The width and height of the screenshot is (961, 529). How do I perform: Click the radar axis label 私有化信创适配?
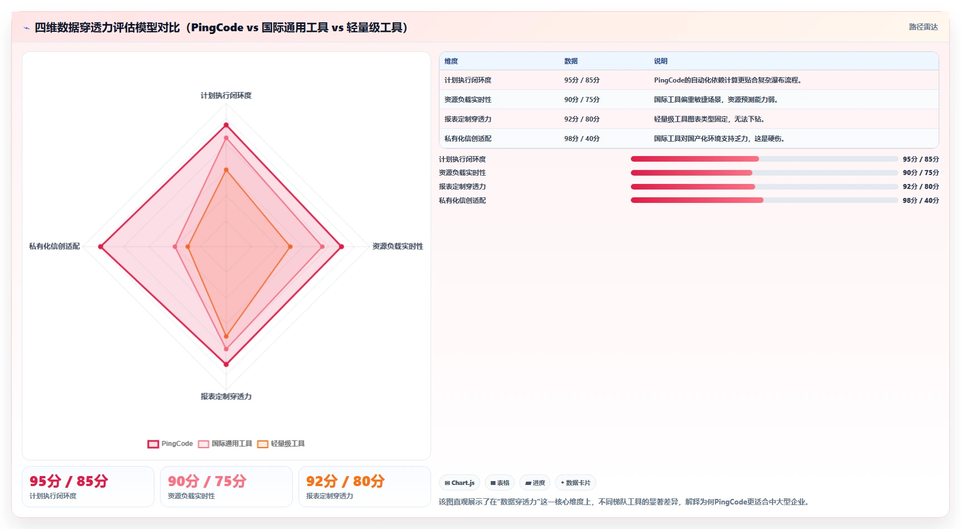[54, 246]
